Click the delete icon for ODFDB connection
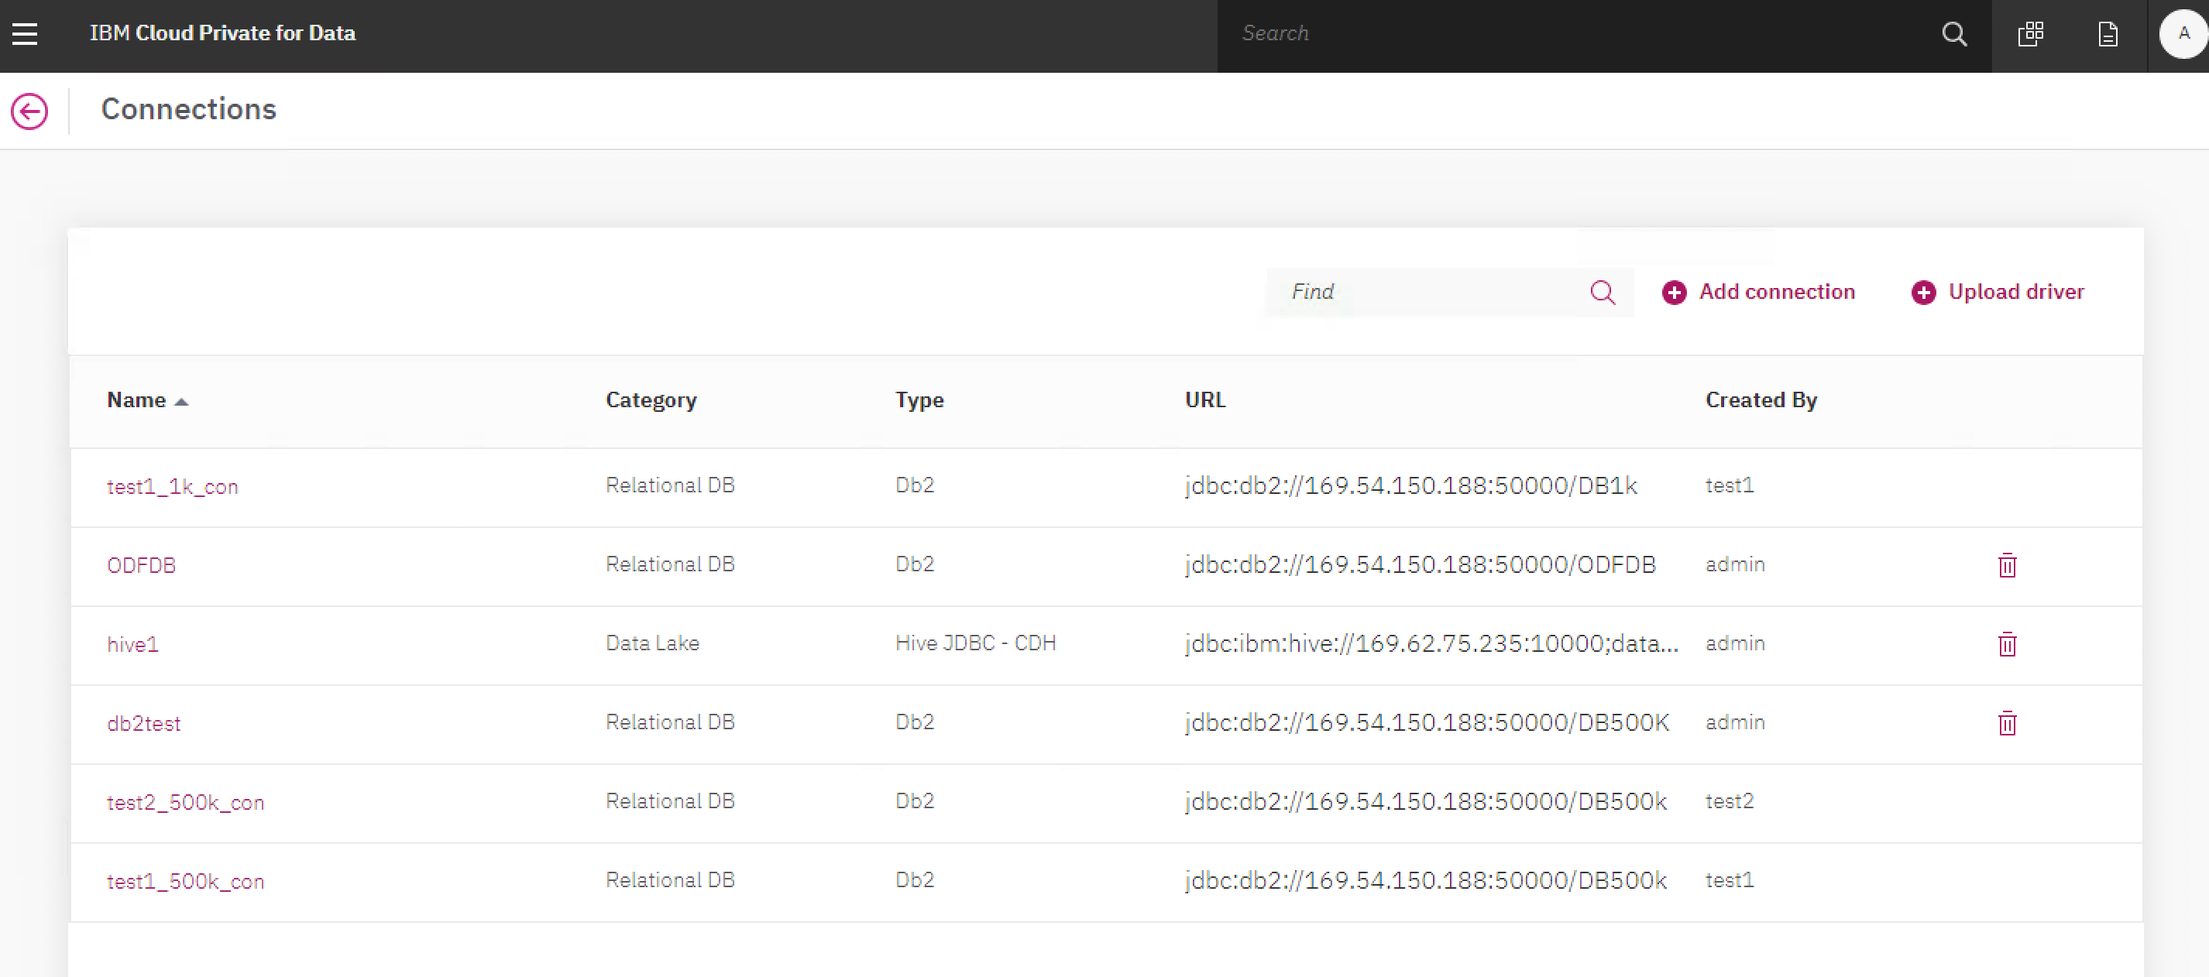 [2008, 563]
